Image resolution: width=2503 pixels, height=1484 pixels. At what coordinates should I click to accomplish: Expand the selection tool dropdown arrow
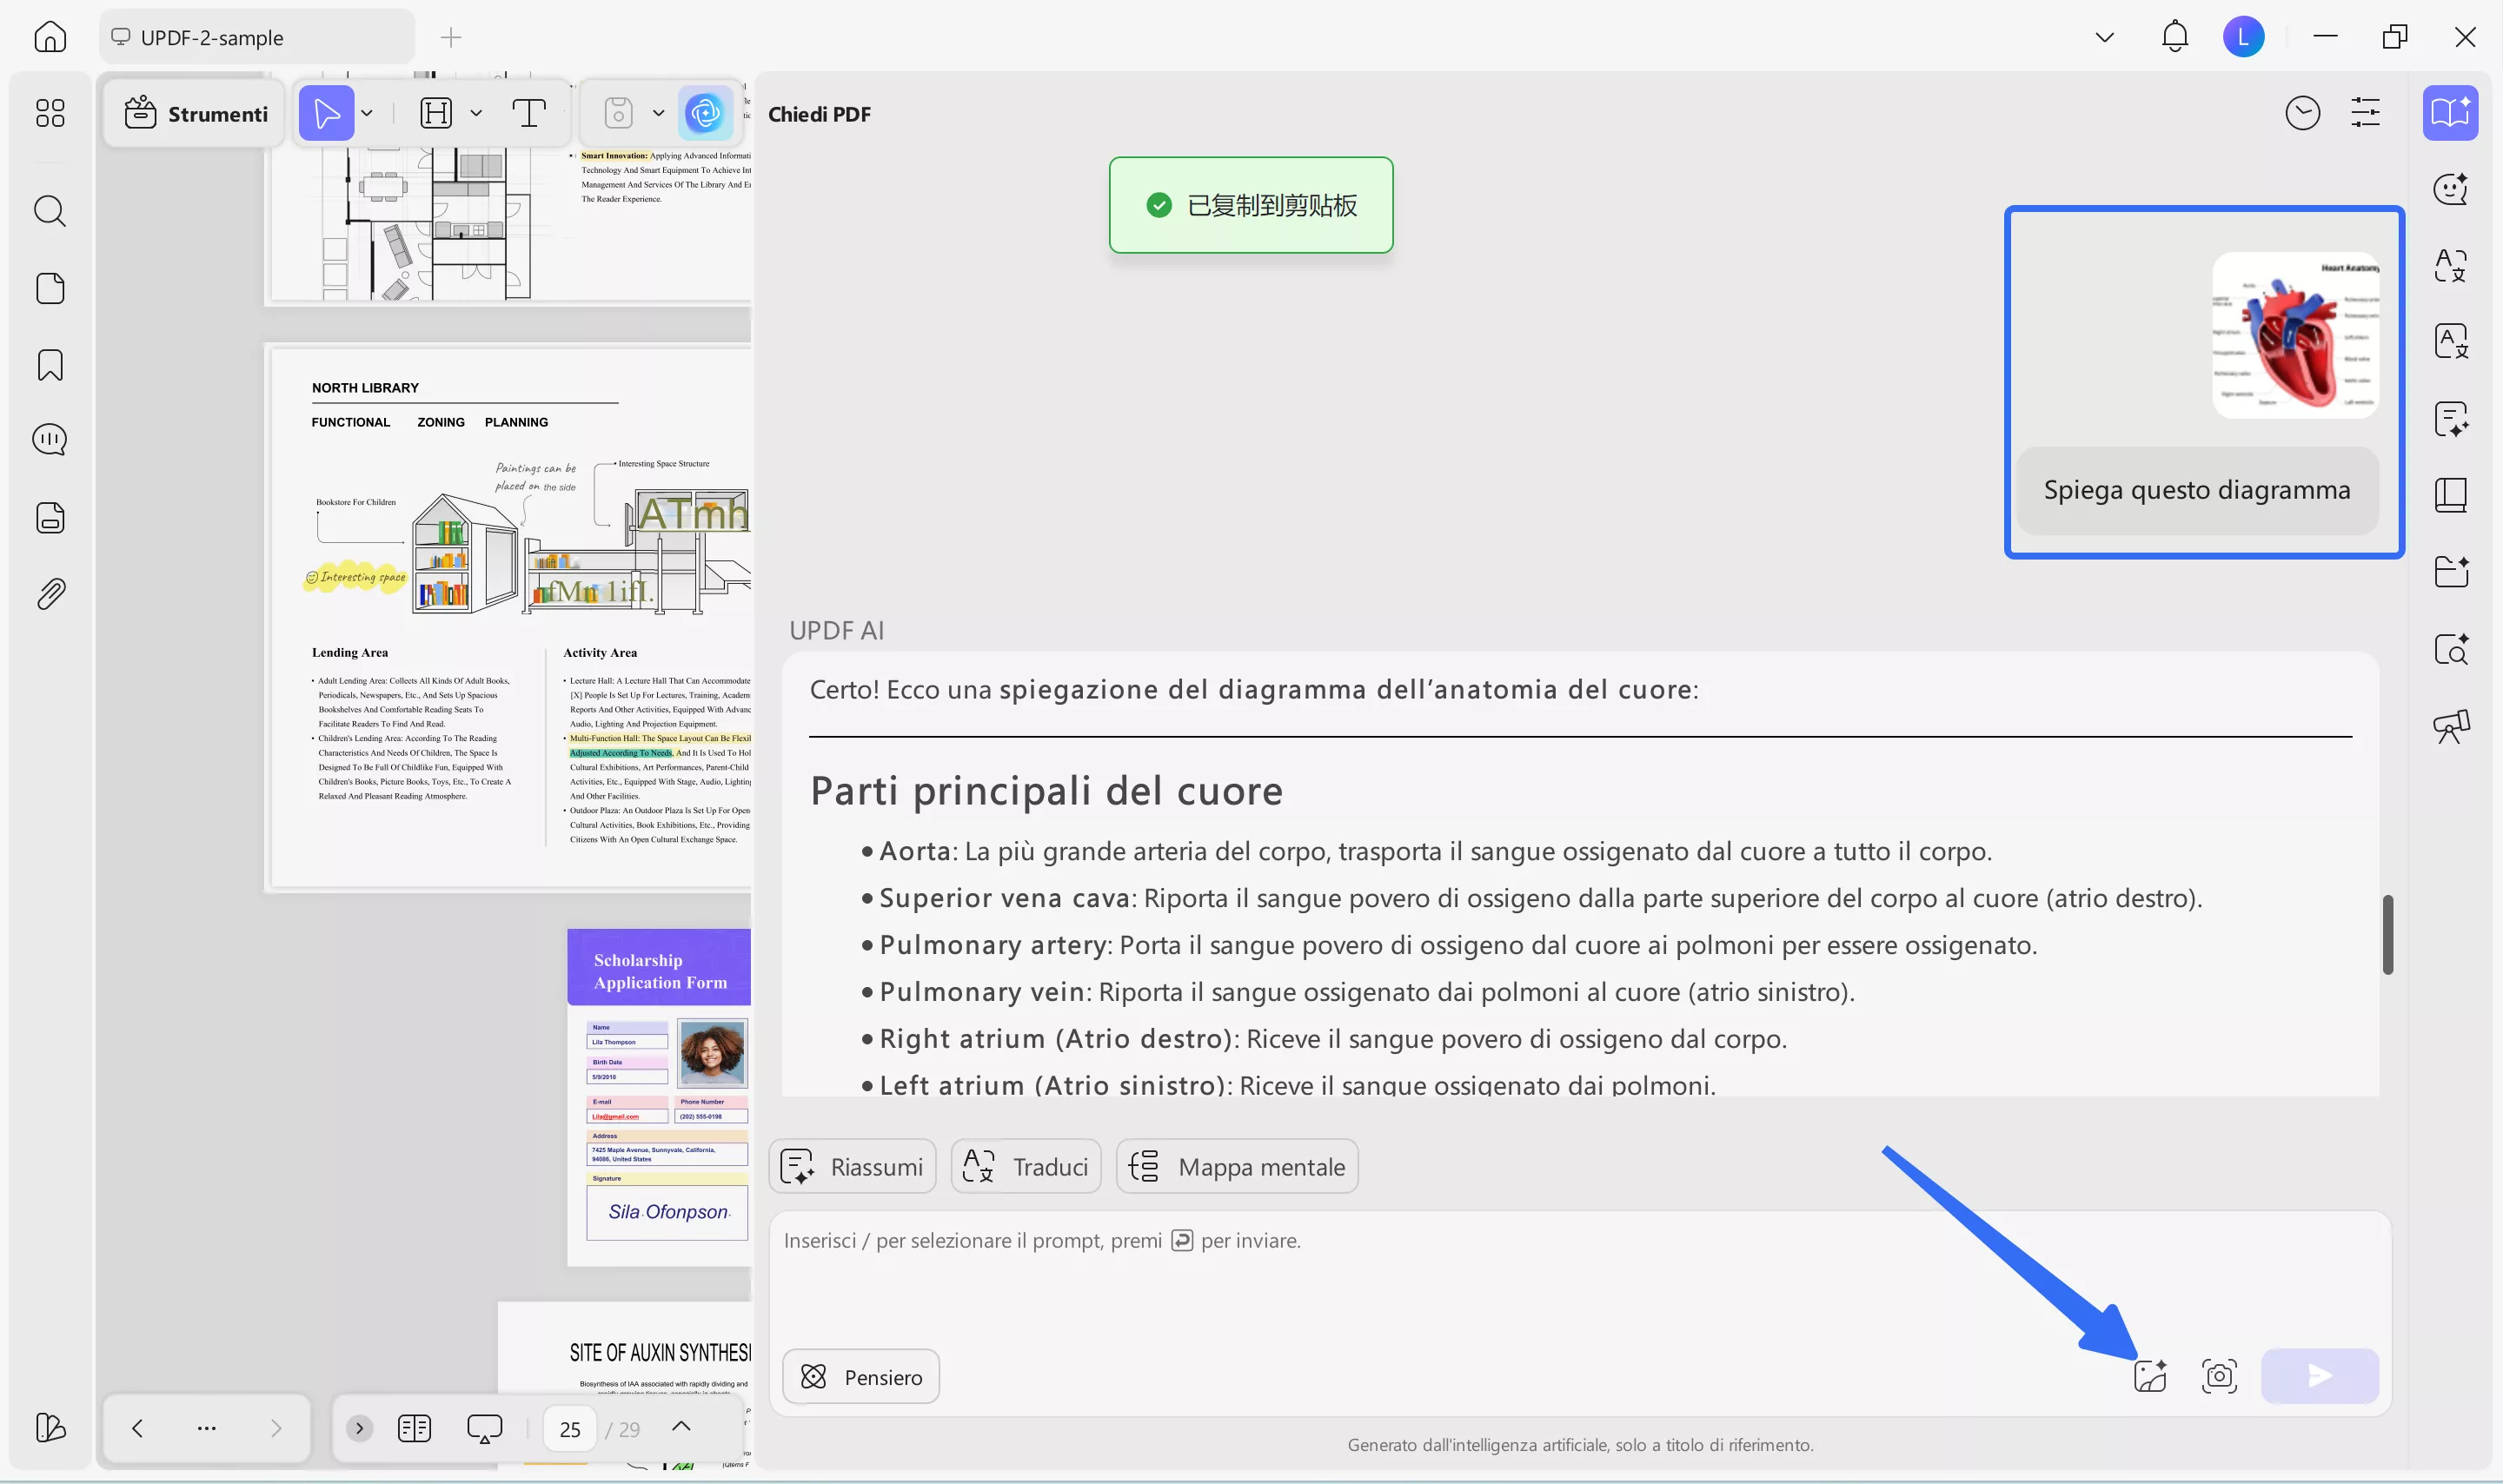367,113
